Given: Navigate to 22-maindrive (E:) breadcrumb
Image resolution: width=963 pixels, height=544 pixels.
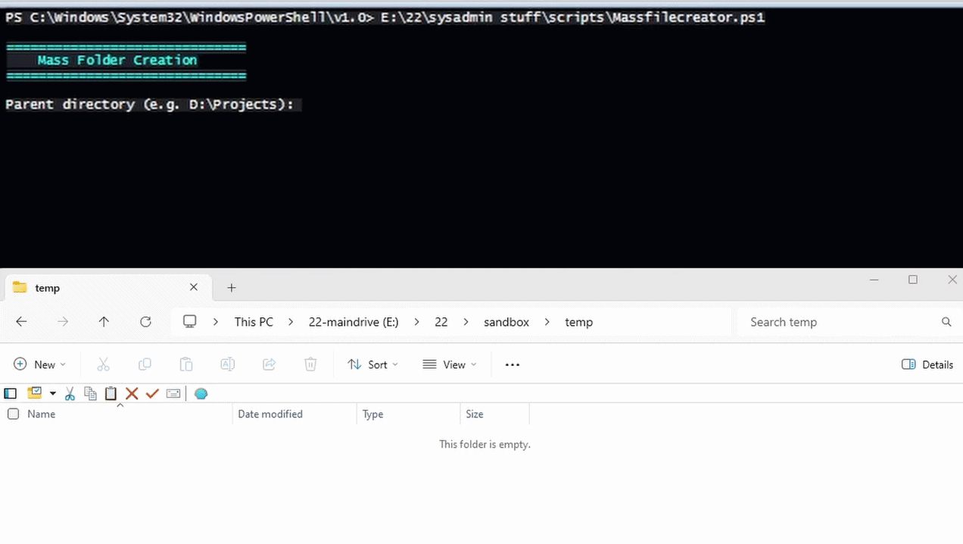Looking at the screenshot, I should 354,322.
